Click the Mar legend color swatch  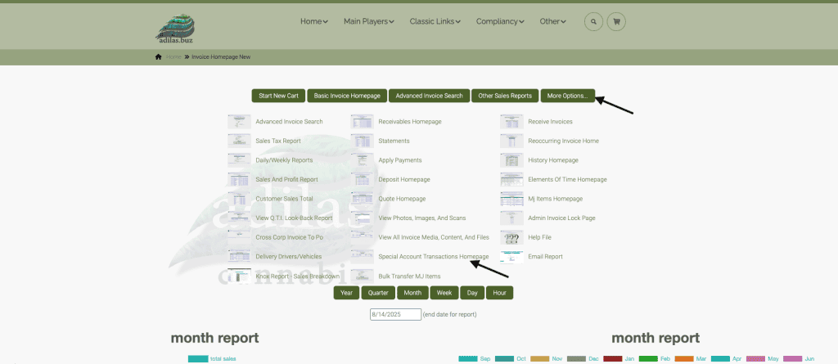point(684,358)
